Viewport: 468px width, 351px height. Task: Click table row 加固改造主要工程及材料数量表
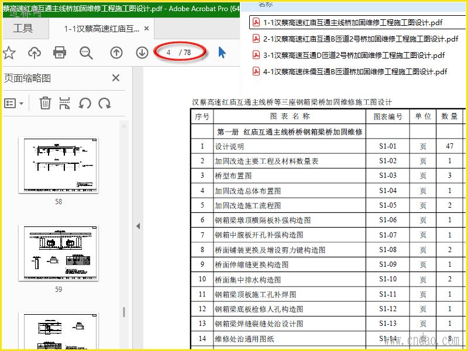(328, 161)
